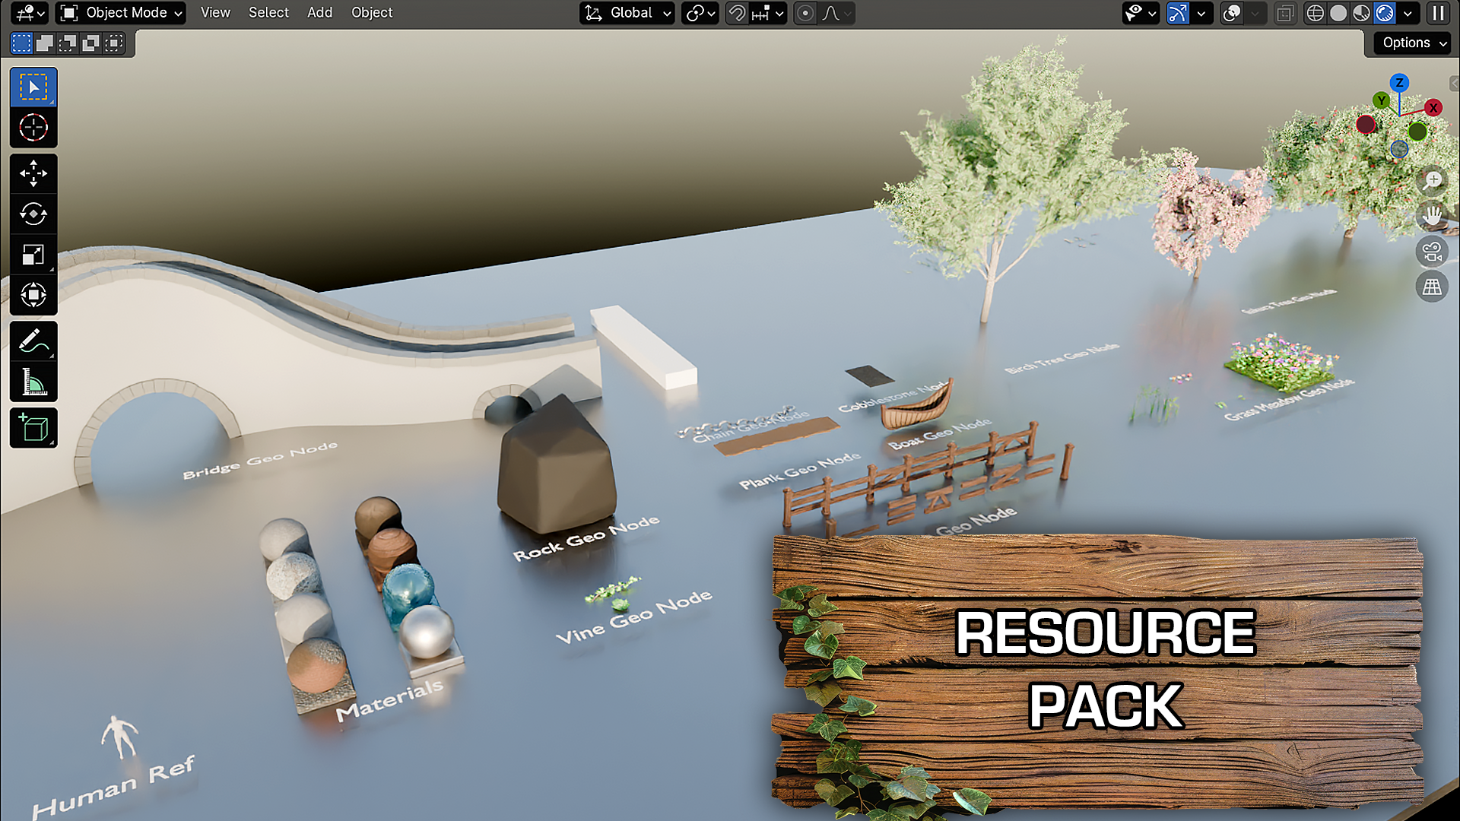Pick the Scale tool
The image size is (1460, 821).
[33, 255]
